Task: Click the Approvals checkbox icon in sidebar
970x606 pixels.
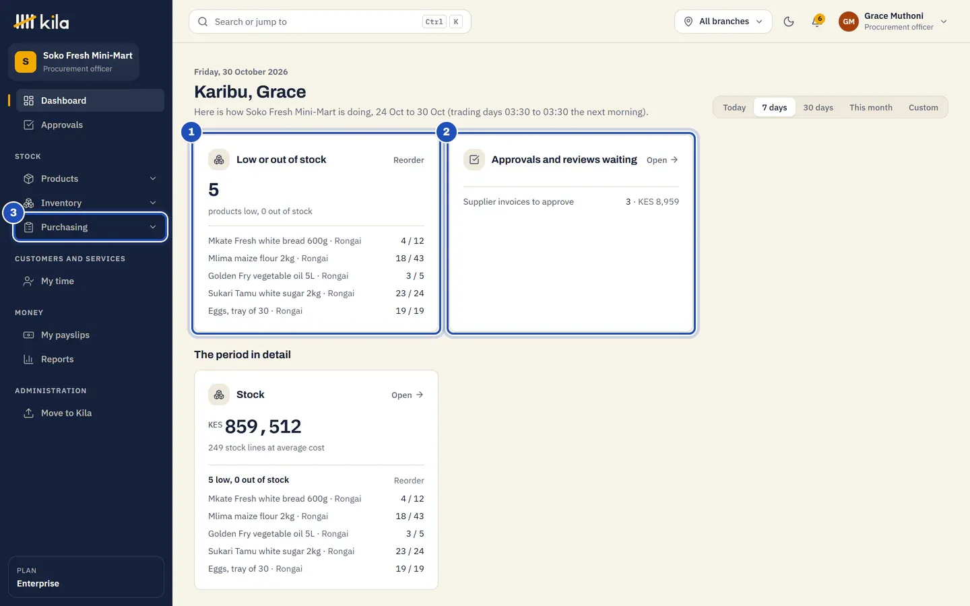Action: coord(28,125)
